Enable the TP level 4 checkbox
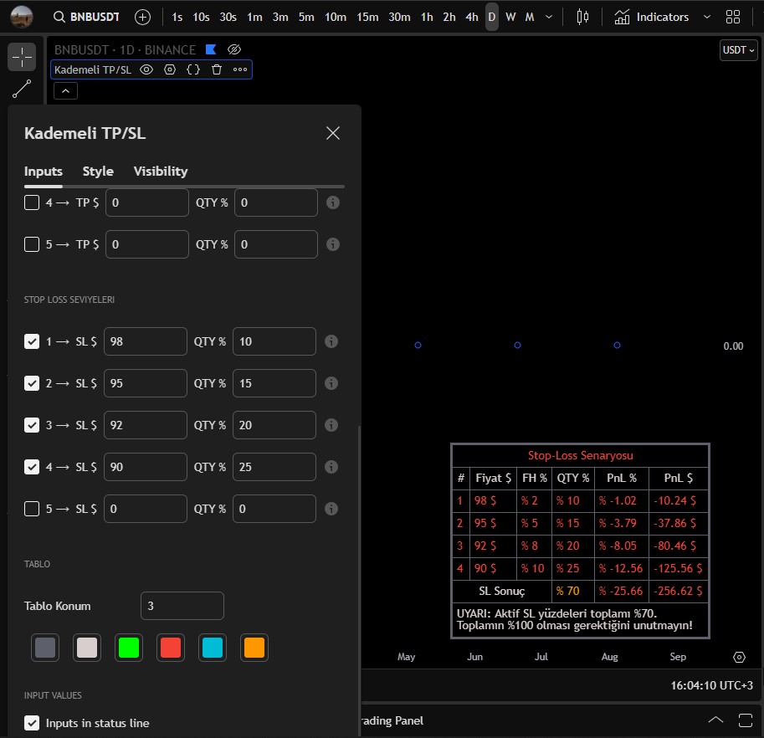764x738 pixels. (x=32, y=202)
